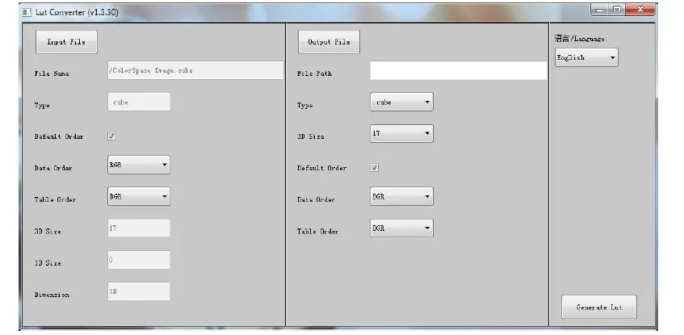
Task: Click the Dimension label
Action: [52, 295]
